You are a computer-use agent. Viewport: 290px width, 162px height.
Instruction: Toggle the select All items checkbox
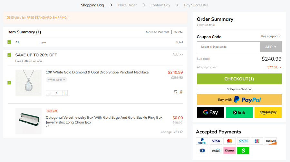9,42
